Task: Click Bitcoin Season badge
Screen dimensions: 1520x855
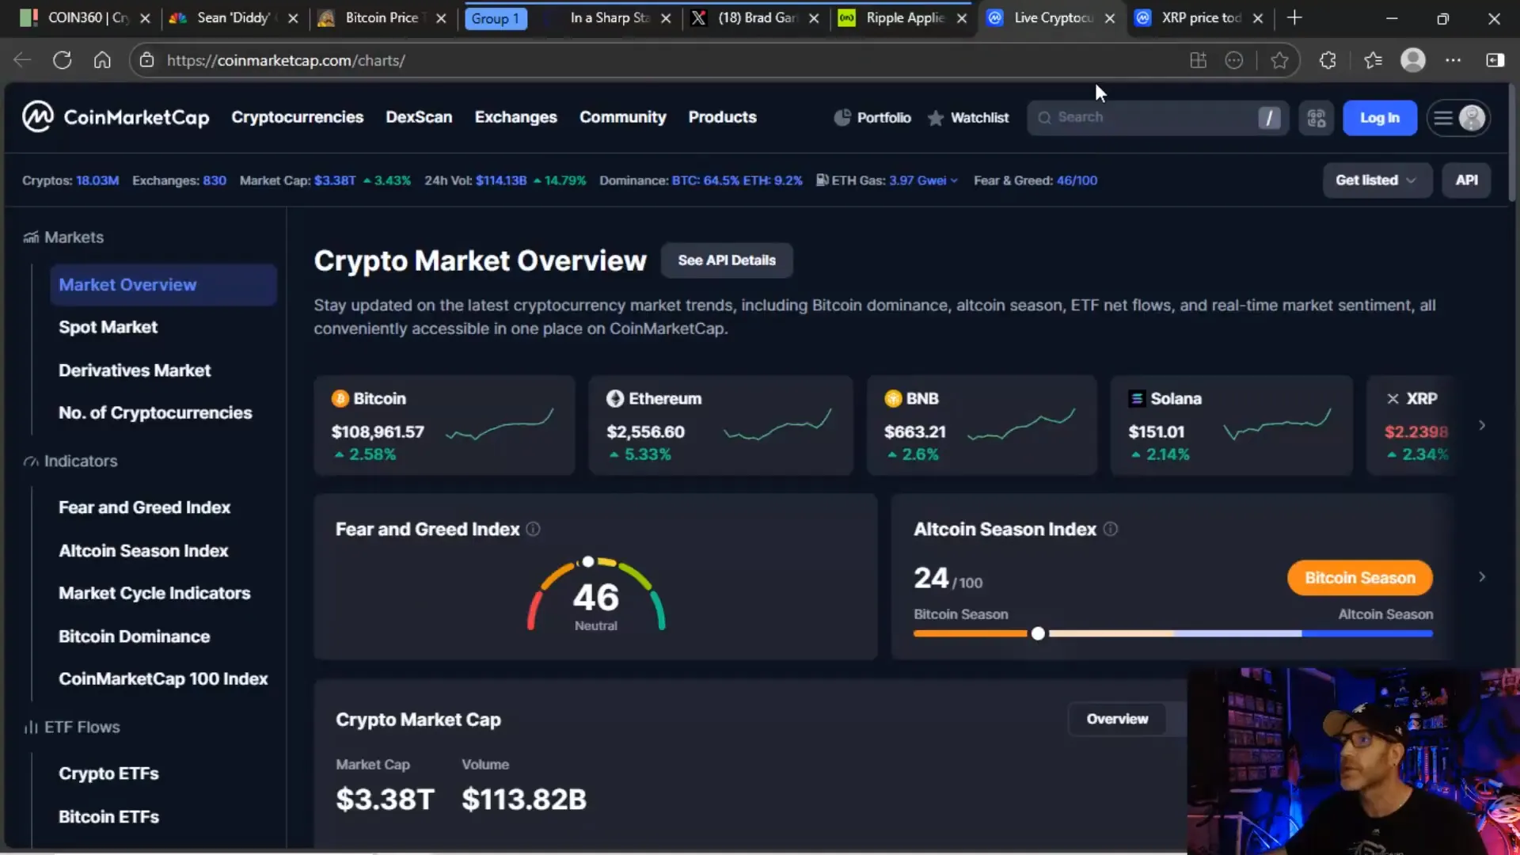Action: pyautogui.click(x=1359, y=578)
